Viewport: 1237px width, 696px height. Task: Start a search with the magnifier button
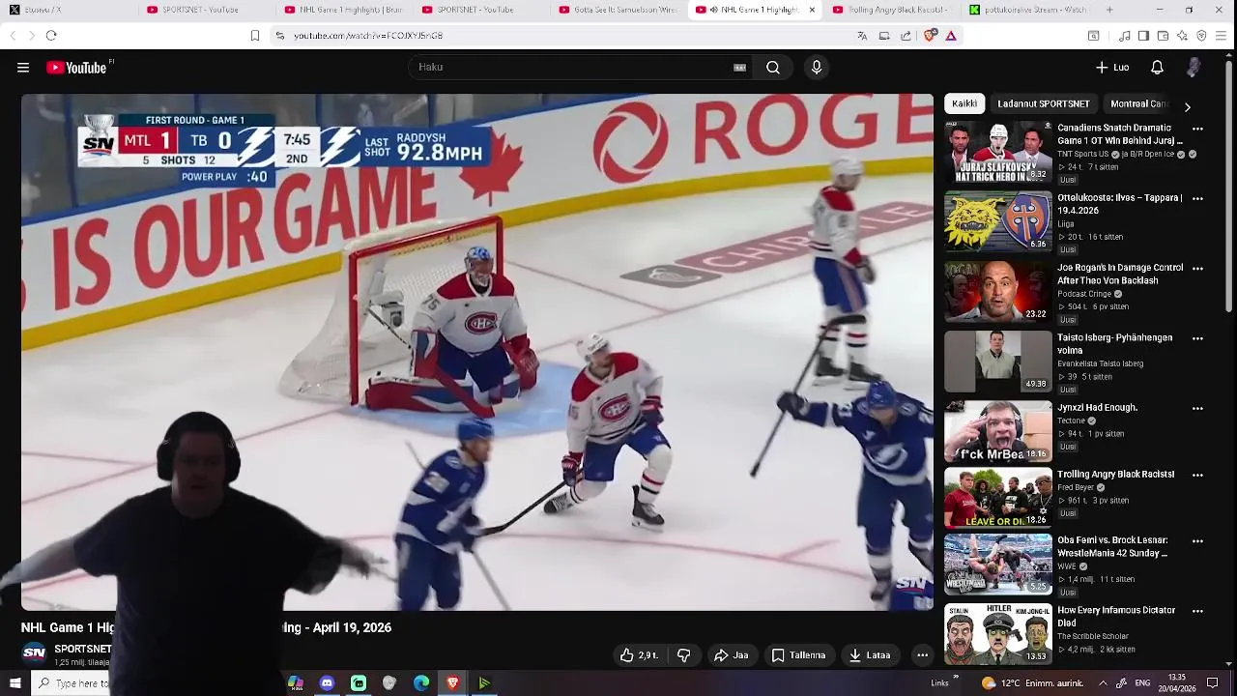coord(773,68)
